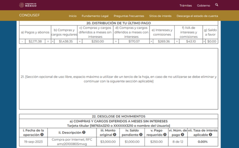Click Intereses y comisiones header
239x148 pixels.
162,32
